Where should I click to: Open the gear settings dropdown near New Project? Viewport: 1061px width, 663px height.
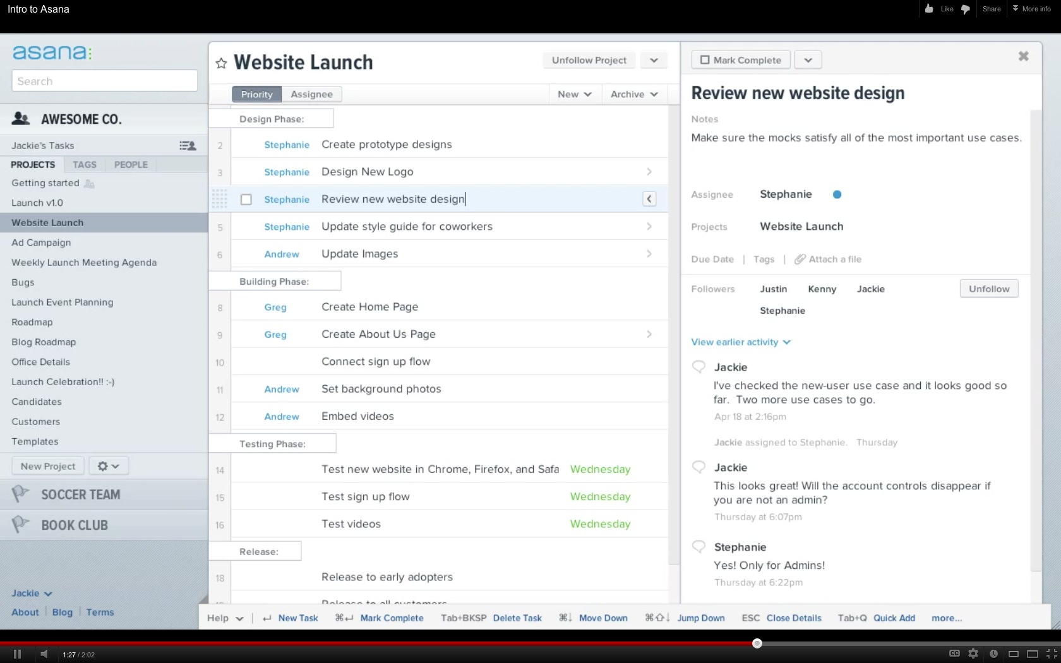(109, 466)
